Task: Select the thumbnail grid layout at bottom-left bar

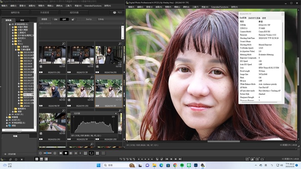Action: pyautogui.click(x=37, y=159)
